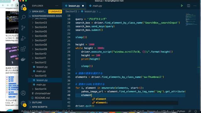Screen dimensions: 201x113
Task: Click the feedback icon in the status bar
Action: [190, 111]
